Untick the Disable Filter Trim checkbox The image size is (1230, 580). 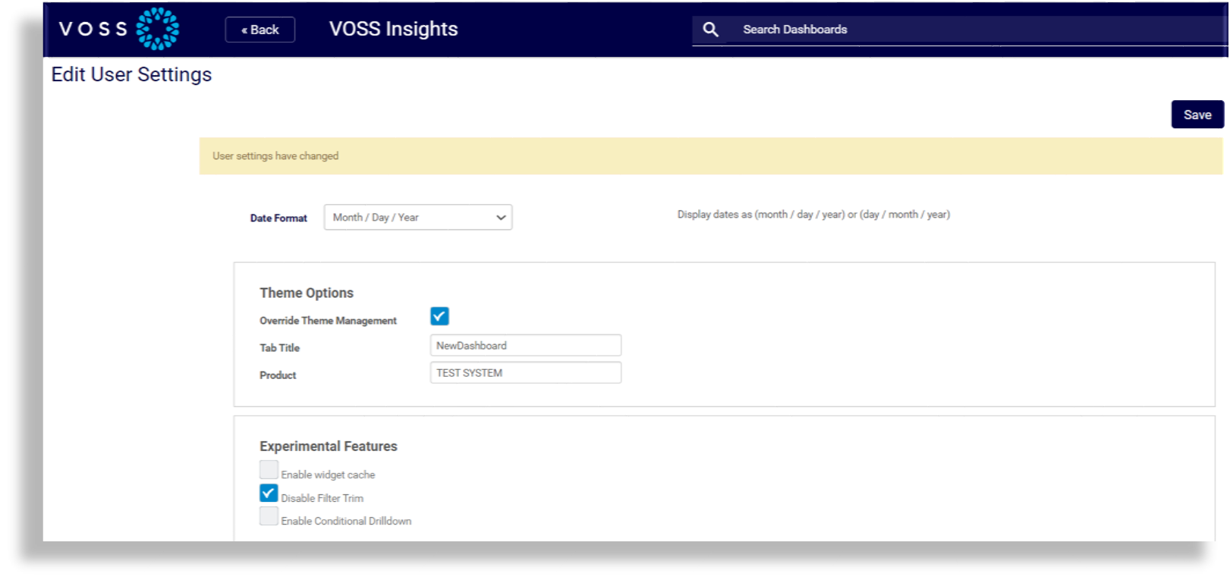[269, 494]
